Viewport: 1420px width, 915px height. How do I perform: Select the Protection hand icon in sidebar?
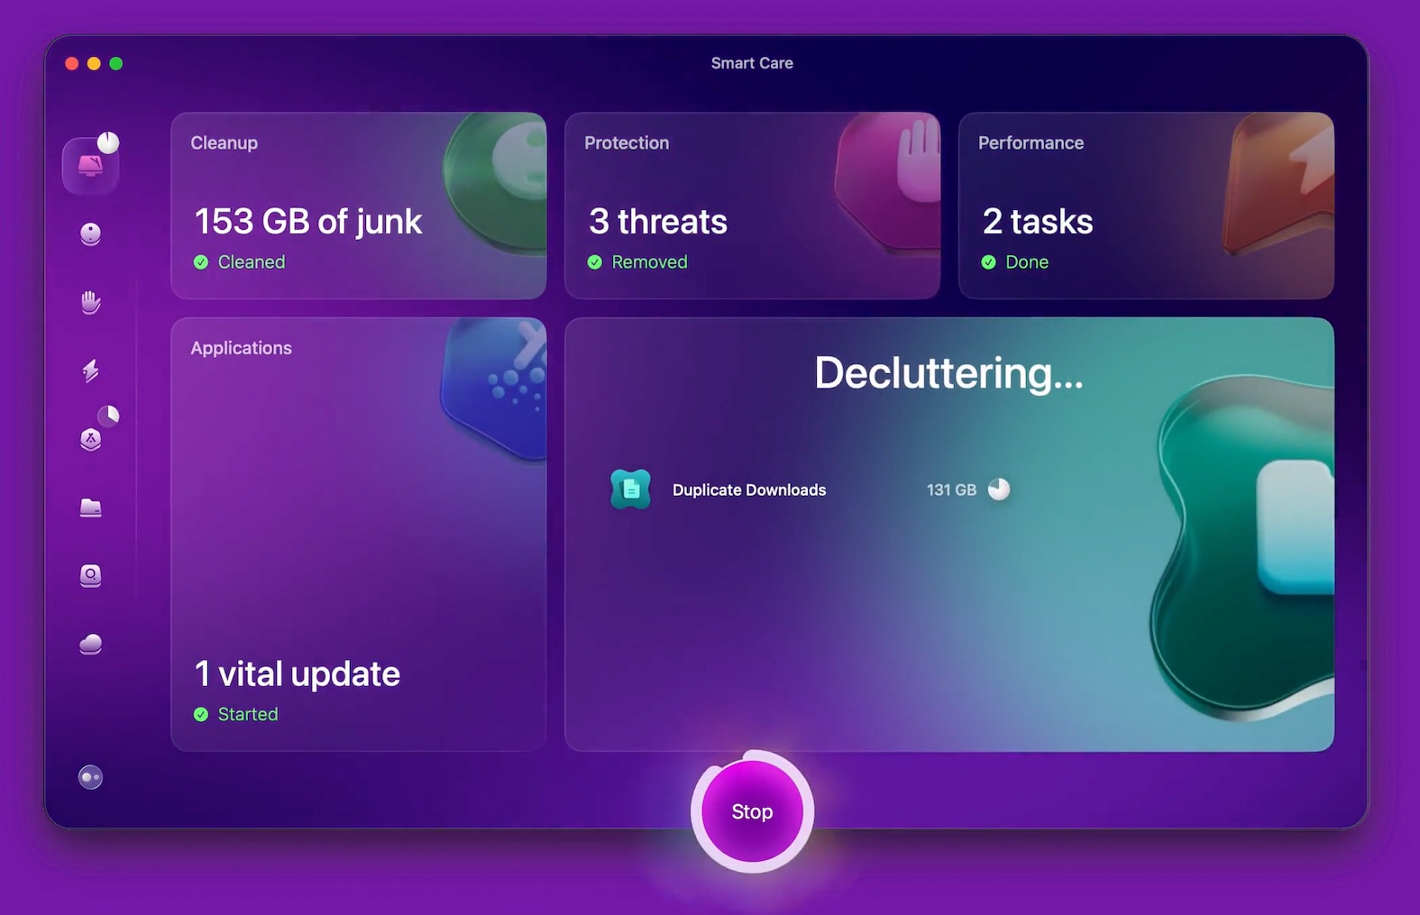point(90,302)
